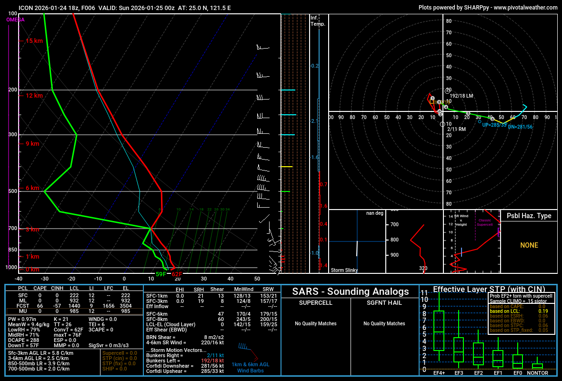Click the Bunkers right-mover circle marker on hodograph
The image size is (562, 381).
pos(442,124)
